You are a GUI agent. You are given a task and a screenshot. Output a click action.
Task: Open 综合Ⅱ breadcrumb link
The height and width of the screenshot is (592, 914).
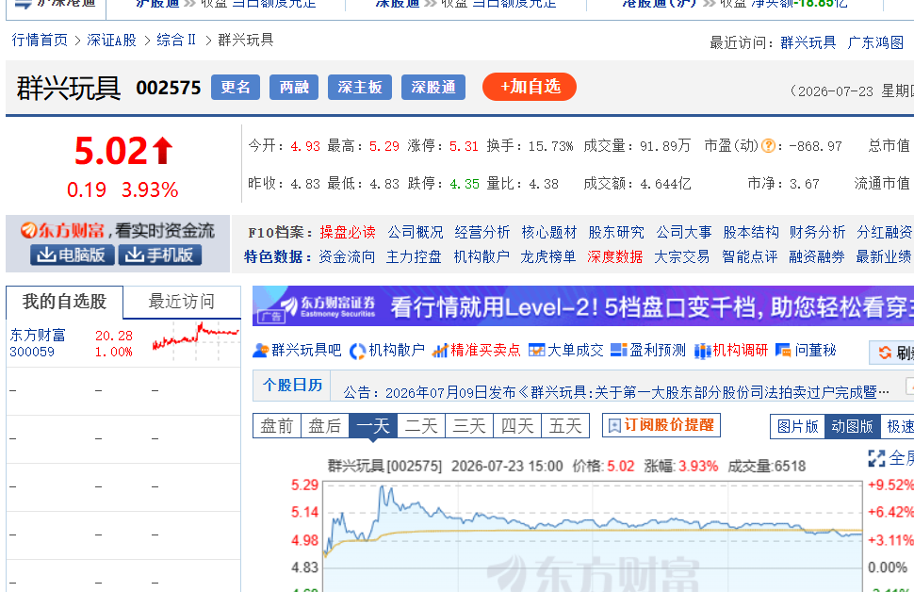[x=176, y=41]
